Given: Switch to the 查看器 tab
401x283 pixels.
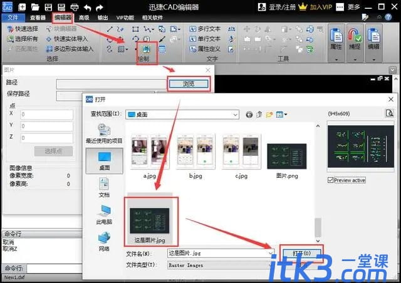Looking at the screenshot, I should (38, 18).
